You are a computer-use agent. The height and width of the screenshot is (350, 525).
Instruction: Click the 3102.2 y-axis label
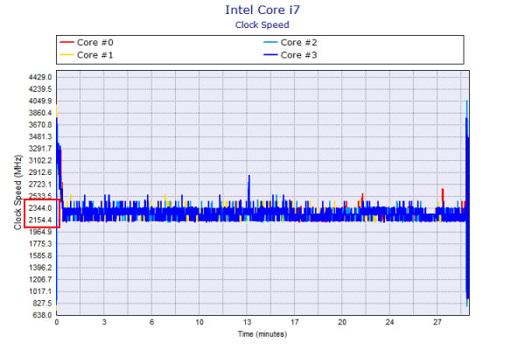pyautogui.click(x=40, y=160)
